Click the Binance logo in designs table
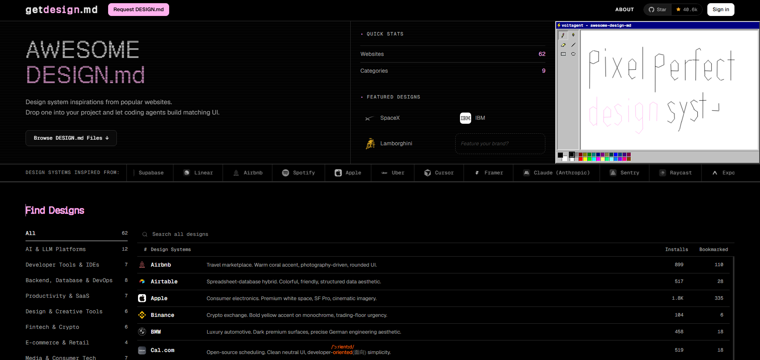 tap(142, 315)
